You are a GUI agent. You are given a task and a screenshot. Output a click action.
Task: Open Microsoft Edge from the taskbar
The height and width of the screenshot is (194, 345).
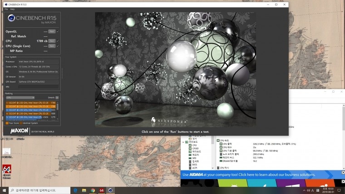[x=75, y=190]
